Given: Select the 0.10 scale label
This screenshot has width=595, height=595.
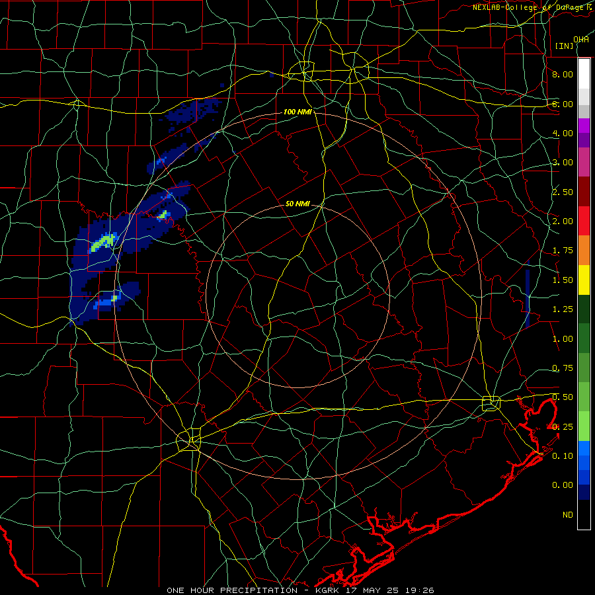Looking at the screenshot, I should [x=563, y=456].
